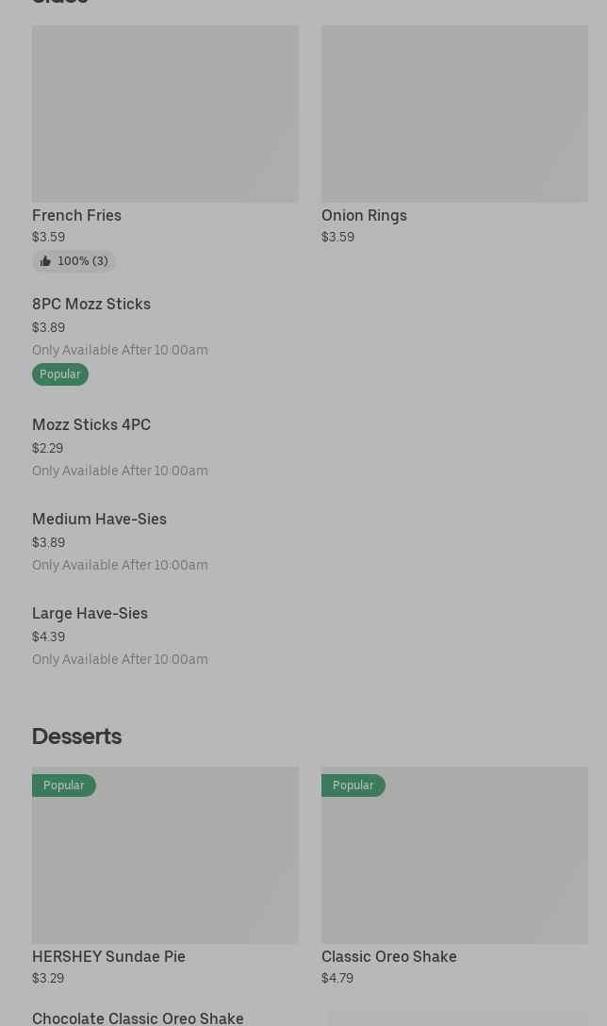Open the Classic Oreo Shake image
Image resolution: width=607 pixels, height=1026 pixels.
coord(454,855)
